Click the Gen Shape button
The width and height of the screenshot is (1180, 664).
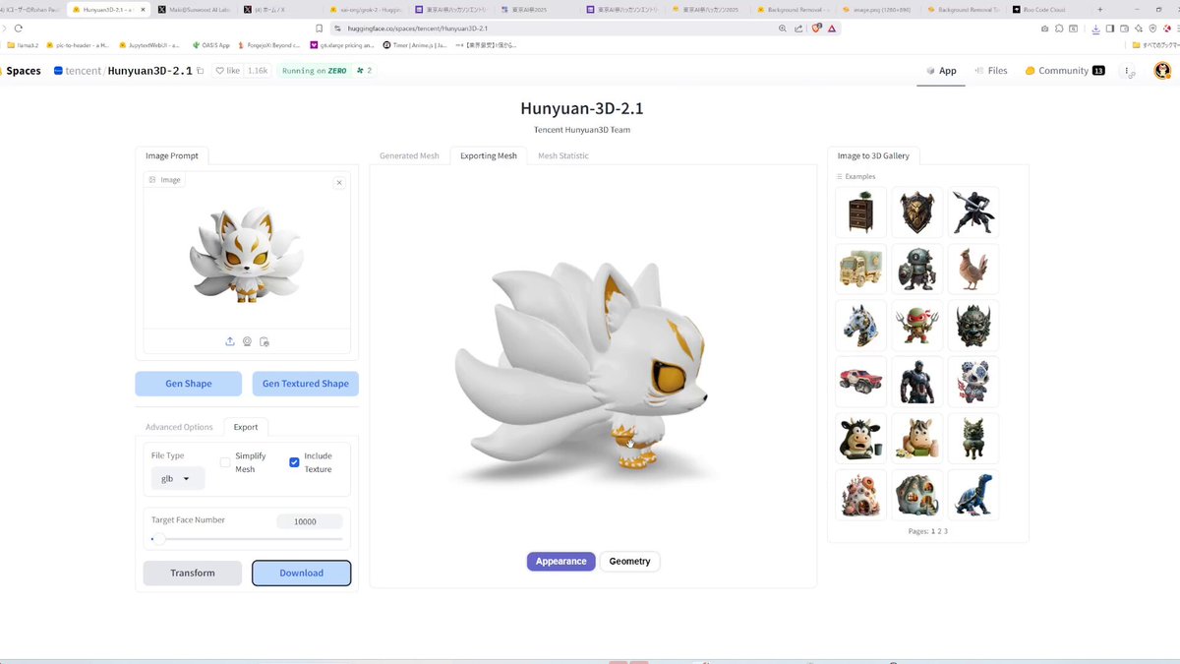189,384
